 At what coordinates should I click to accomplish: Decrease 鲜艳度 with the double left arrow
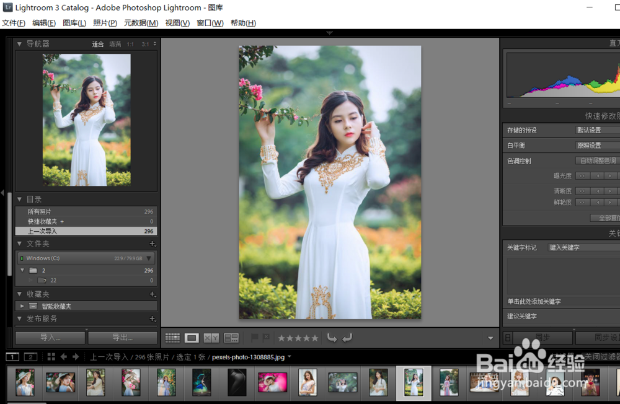[582, 203]
